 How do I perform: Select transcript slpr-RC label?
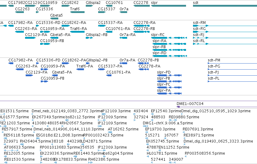158,34
